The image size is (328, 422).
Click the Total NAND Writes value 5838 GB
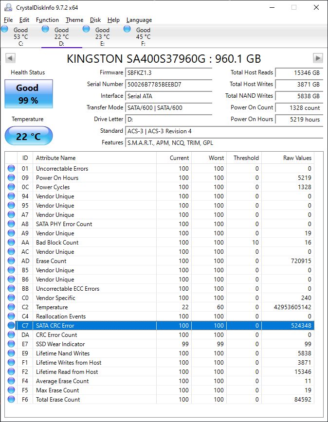click(x=299, y=96)
